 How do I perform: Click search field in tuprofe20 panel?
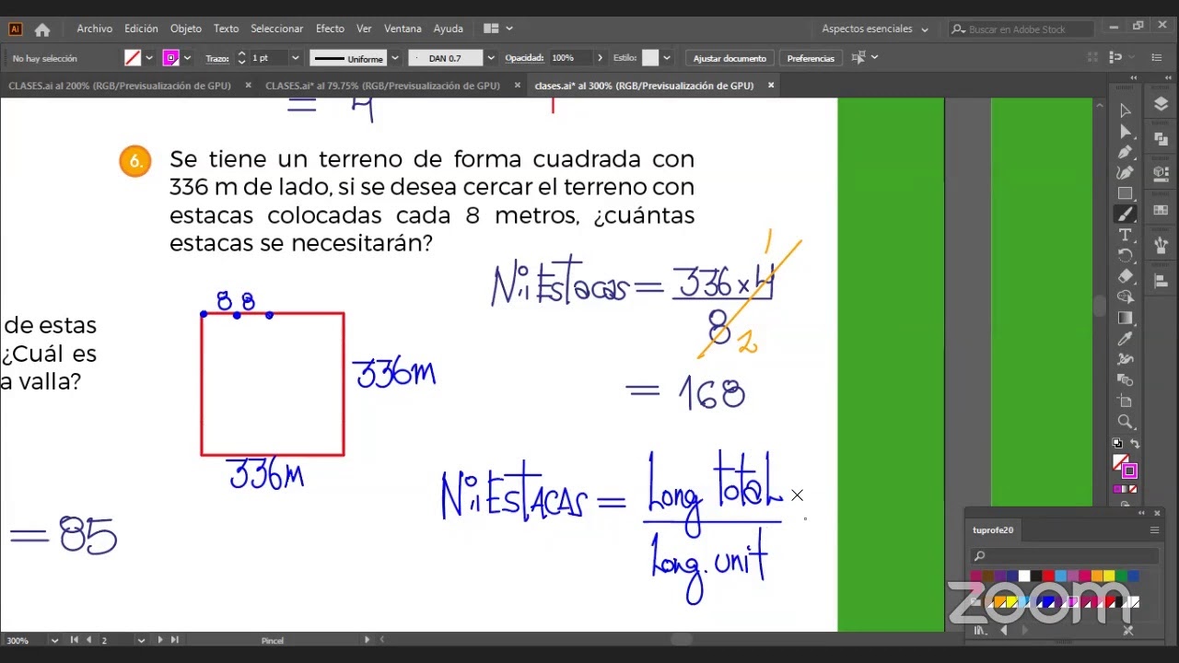tap(1065, 555)
